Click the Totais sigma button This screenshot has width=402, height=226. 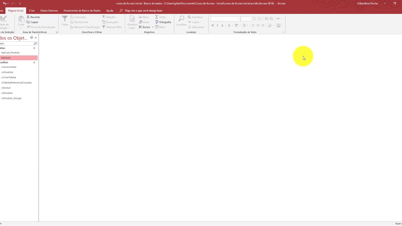coord(160,17)
